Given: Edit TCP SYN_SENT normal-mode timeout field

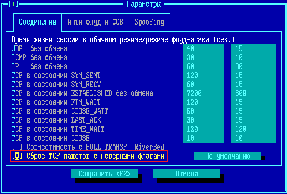Looking at the screenshot, I should coord(203,76).
